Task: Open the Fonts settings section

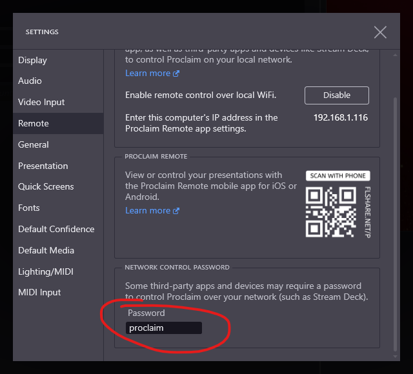Action: click(29, 208)
